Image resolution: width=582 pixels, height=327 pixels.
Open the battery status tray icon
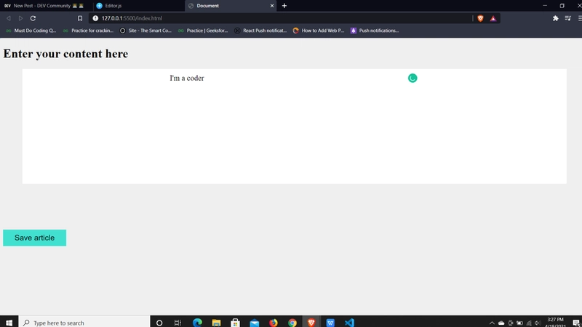(x=519, y=323)
